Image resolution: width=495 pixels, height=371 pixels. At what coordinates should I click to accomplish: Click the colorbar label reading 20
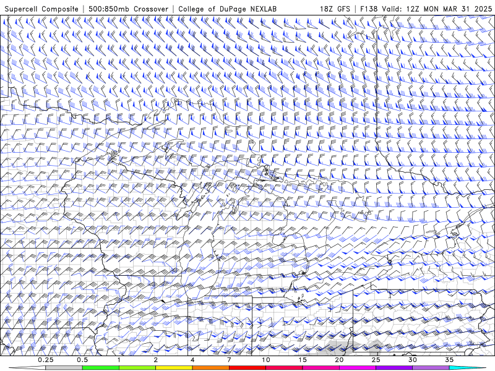tap(339, 360)
